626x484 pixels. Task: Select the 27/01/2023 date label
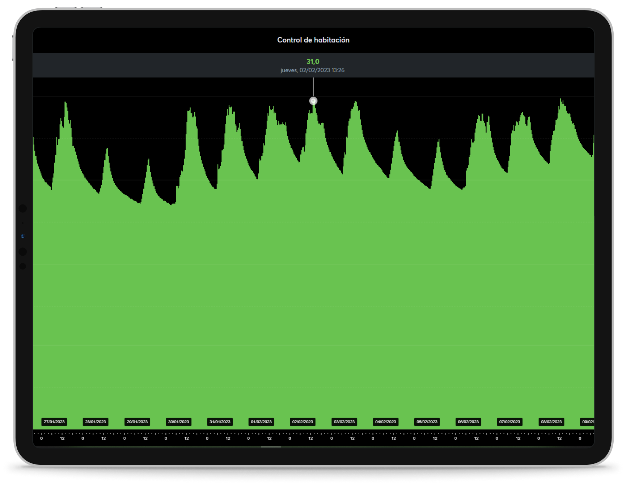[54, 422]
